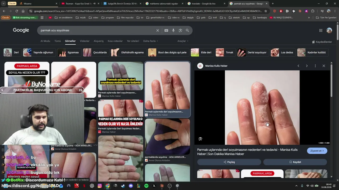Switch to the translate - Google'da Ara tab
Screen dimensions: 339x190
[207, 4]
